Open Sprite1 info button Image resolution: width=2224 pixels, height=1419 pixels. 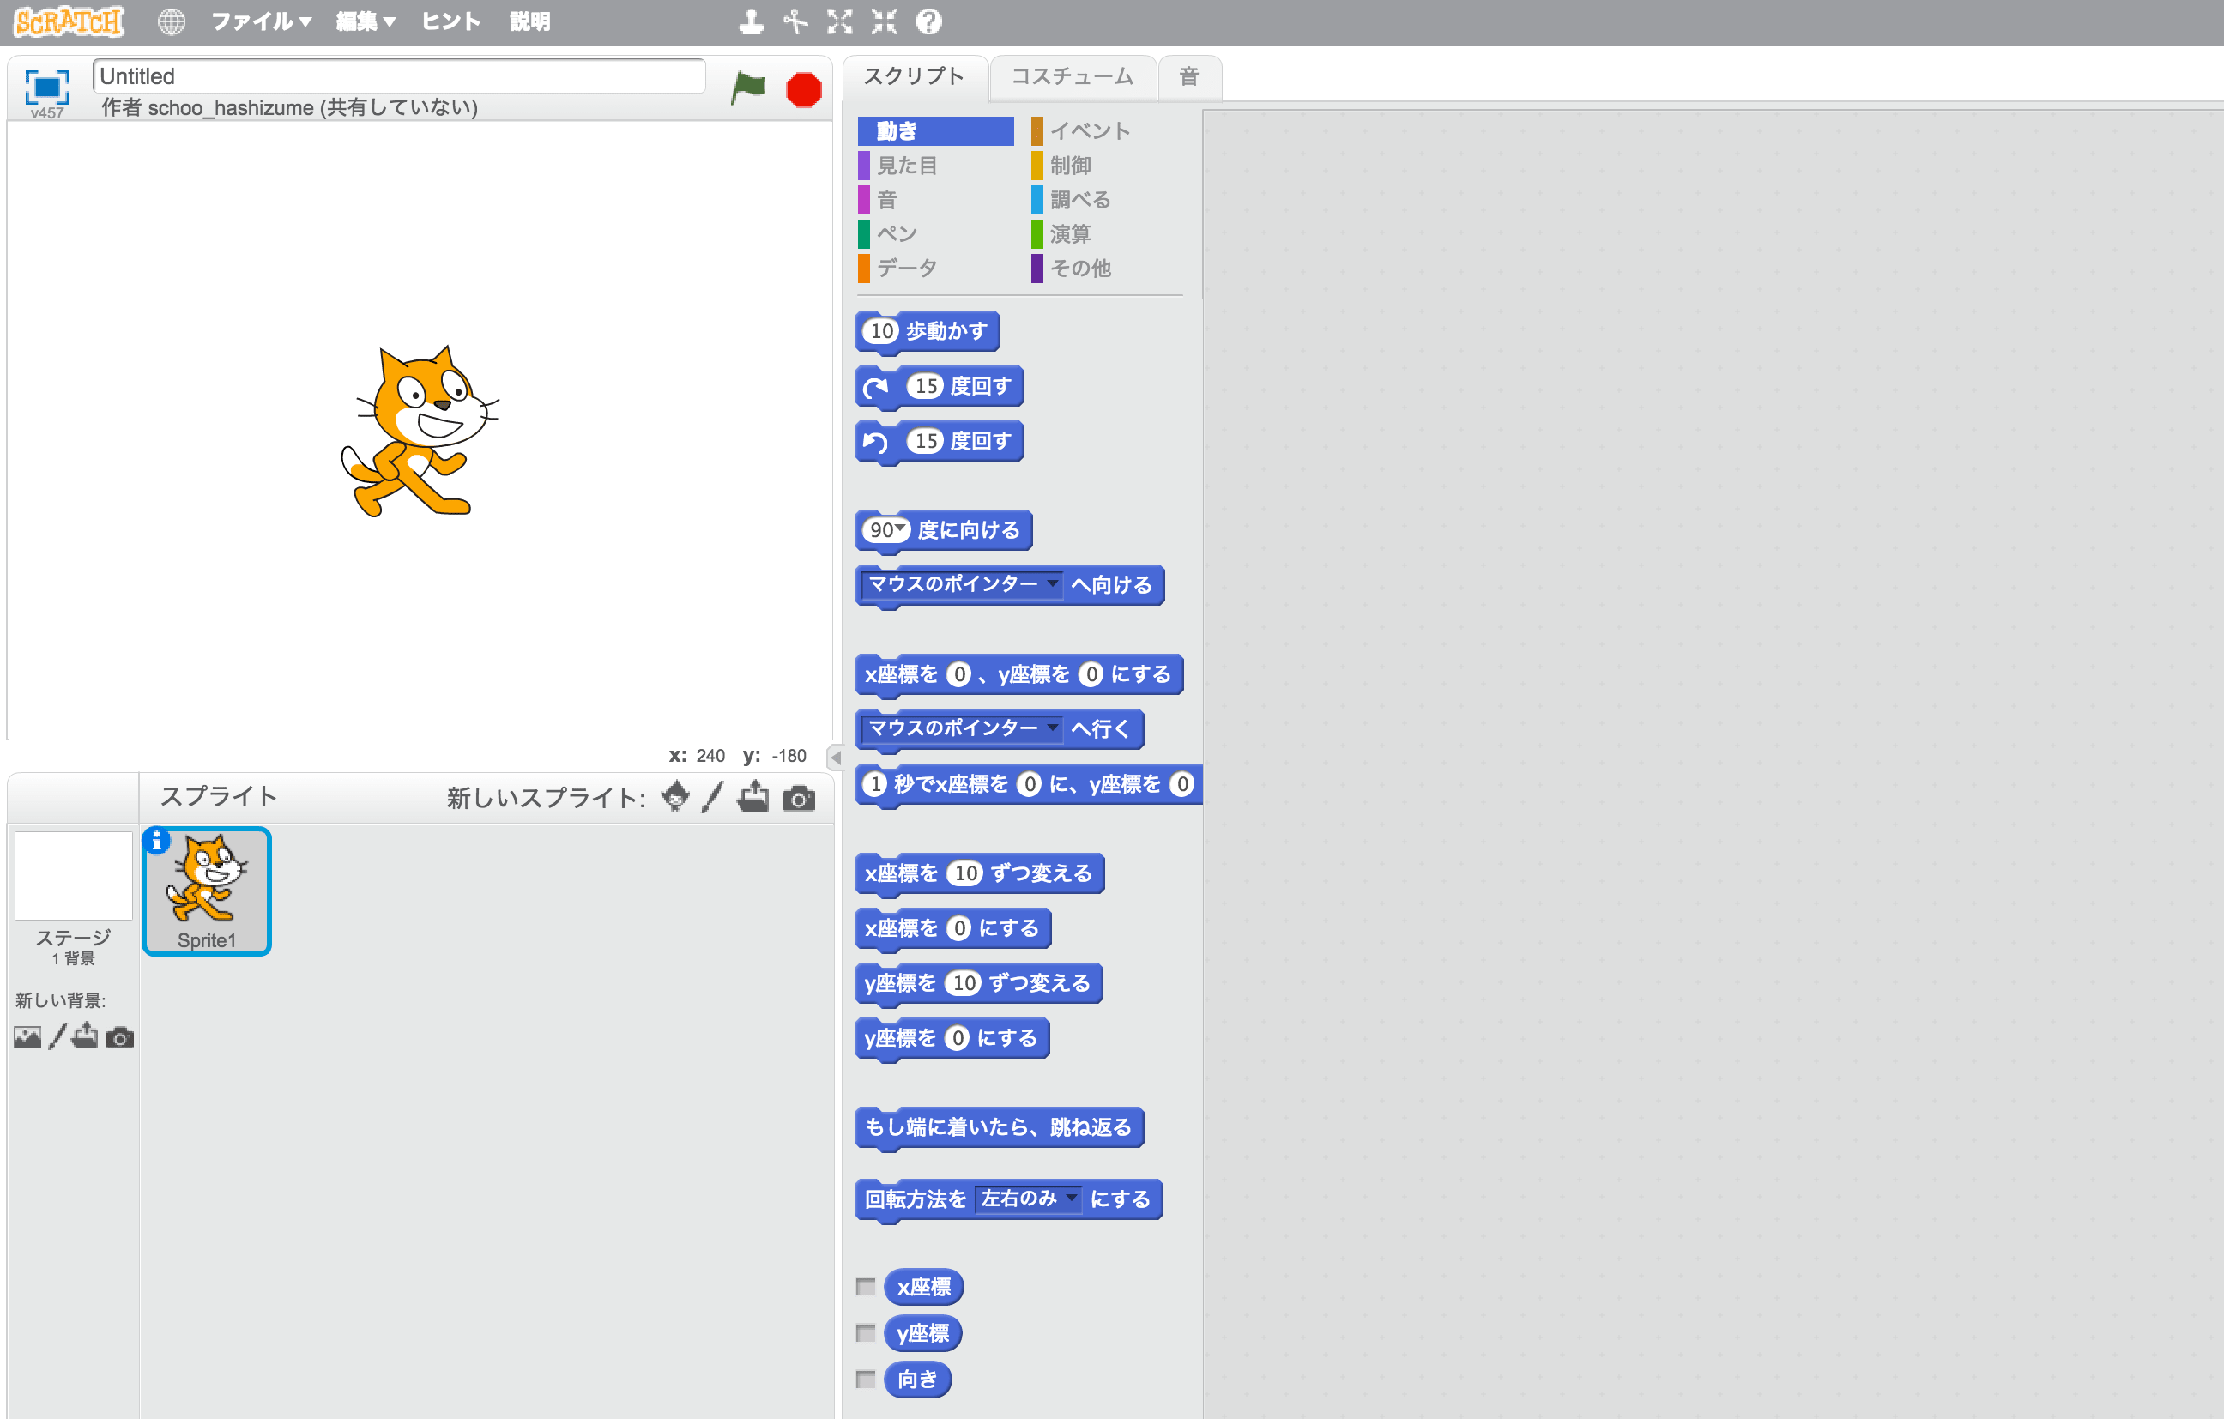tap(156, 840)
